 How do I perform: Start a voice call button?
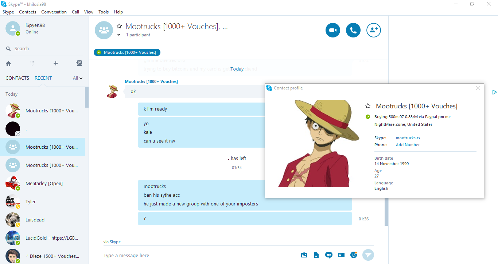(353, 30)
